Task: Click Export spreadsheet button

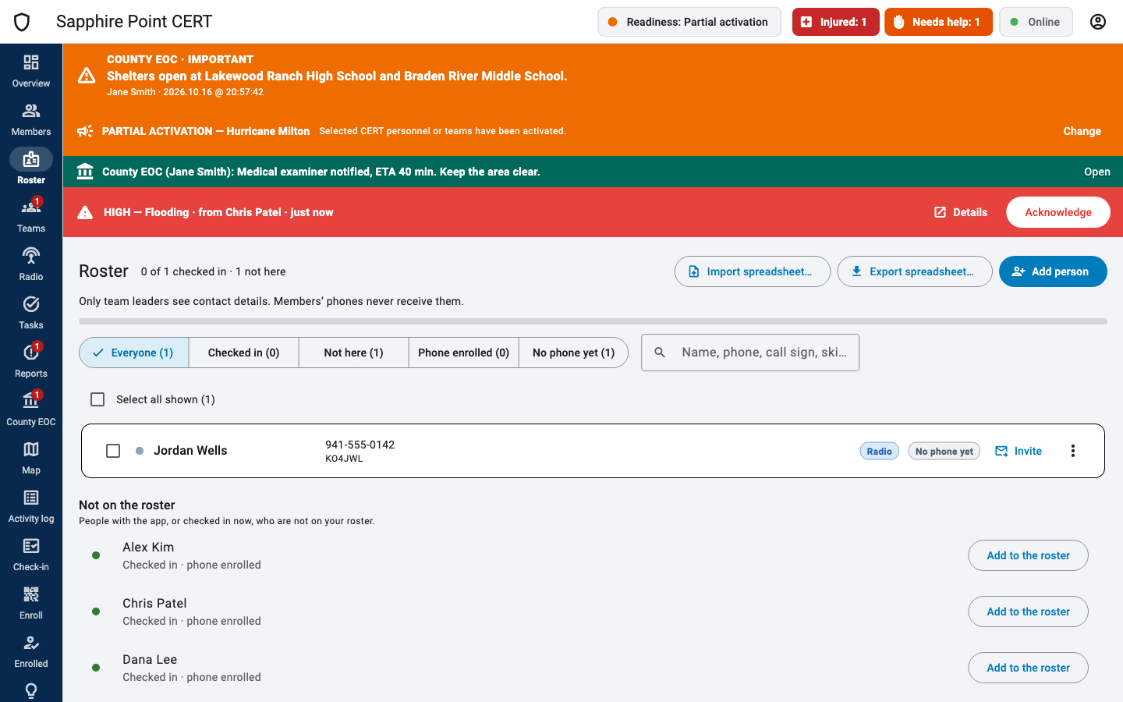Action: click(915, 271)
